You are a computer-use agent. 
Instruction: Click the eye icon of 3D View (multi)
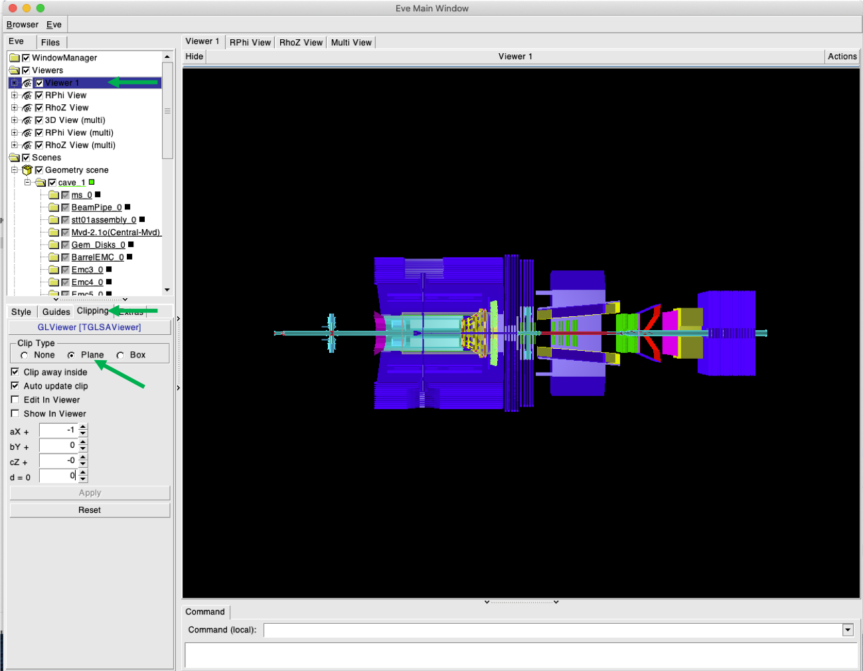pyautogui.click(x=27, y=121)
